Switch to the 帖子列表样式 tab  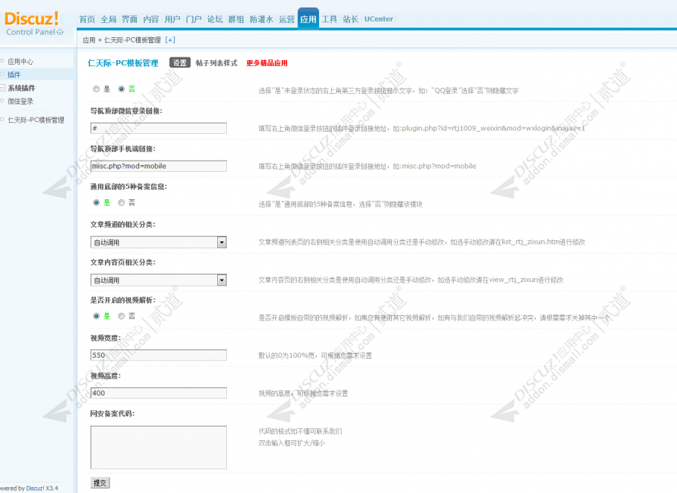pos(216,63)
